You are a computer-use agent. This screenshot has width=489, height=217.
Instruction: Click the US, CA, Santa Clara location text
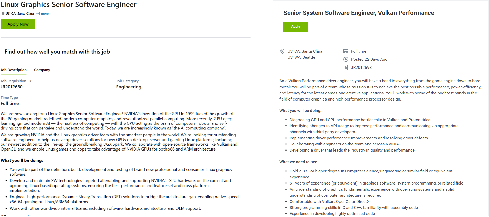click(305, 51)
